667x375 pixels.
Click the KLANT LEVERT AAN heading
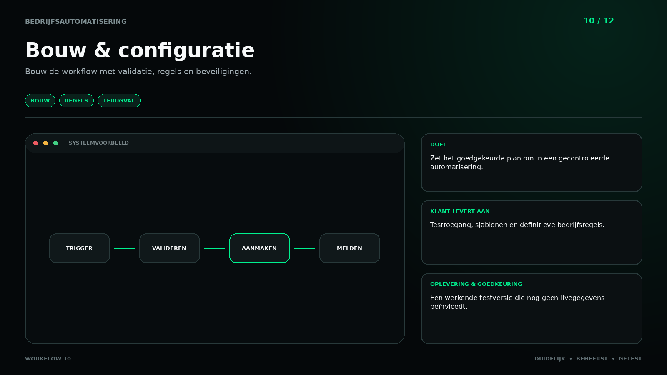[x=460, y=211]
